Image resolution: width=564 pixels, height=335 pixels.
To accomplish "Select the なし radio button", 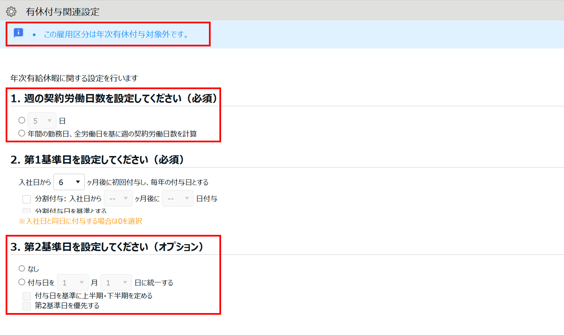I will 22,268.
